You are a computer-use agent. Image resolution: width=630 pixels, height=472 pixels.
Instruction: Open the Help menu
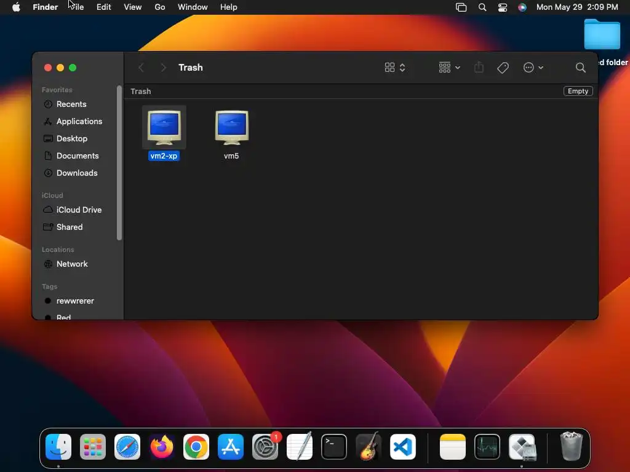point(229,7)
